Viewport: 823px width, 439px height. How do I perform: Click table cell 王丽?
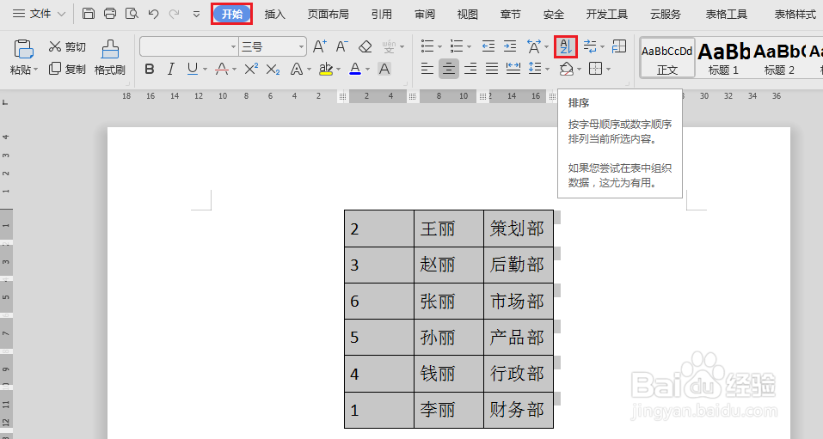point(449,229)
